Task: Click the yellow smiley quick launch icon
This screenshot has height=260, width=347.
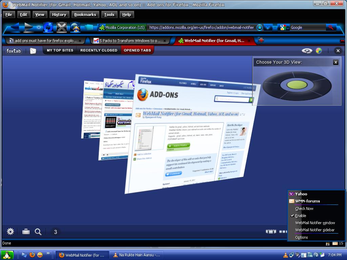Action: click(x=40, y=255)
